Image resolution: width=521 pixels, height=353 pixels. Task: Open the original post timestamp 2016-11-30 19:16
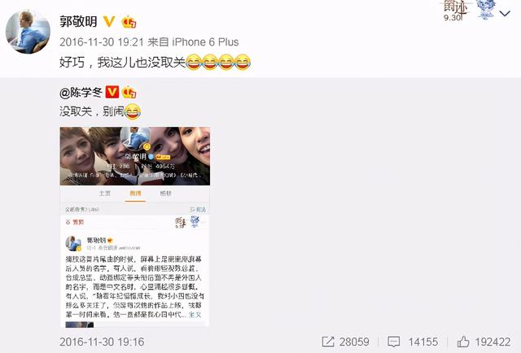(x=102, y=342)
